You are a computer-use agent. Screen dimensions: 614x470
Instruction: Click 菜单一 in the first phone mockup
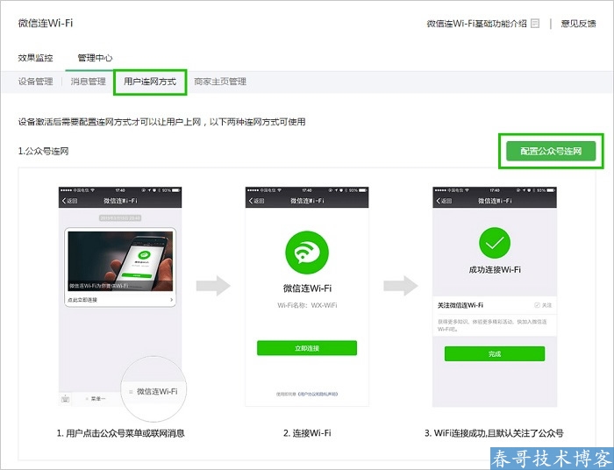pos(98,399)
